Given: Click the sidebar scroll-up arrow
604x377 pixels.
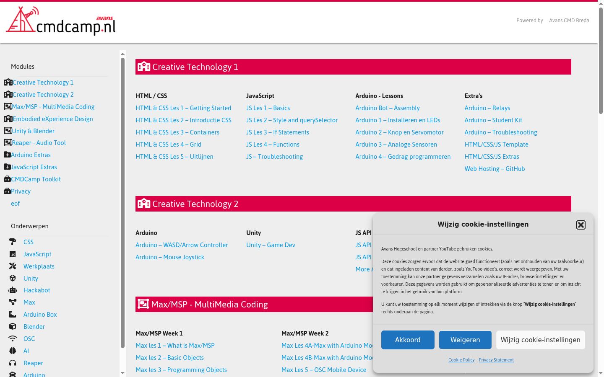Looking at the screenshot, I should [x=122, y=54].
